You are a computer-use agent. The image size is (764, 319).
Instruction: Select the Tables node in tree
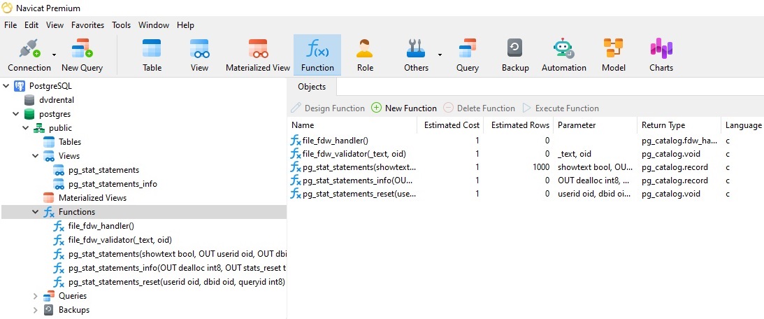(x=70, y=142)
